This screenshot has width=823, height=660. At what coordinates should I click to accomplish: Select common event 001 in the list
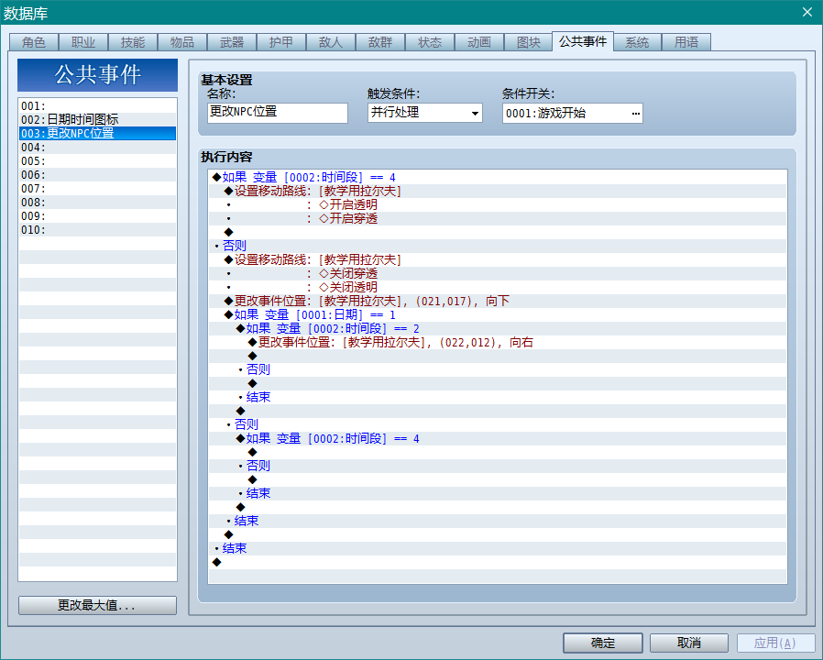tap(98, 106)
